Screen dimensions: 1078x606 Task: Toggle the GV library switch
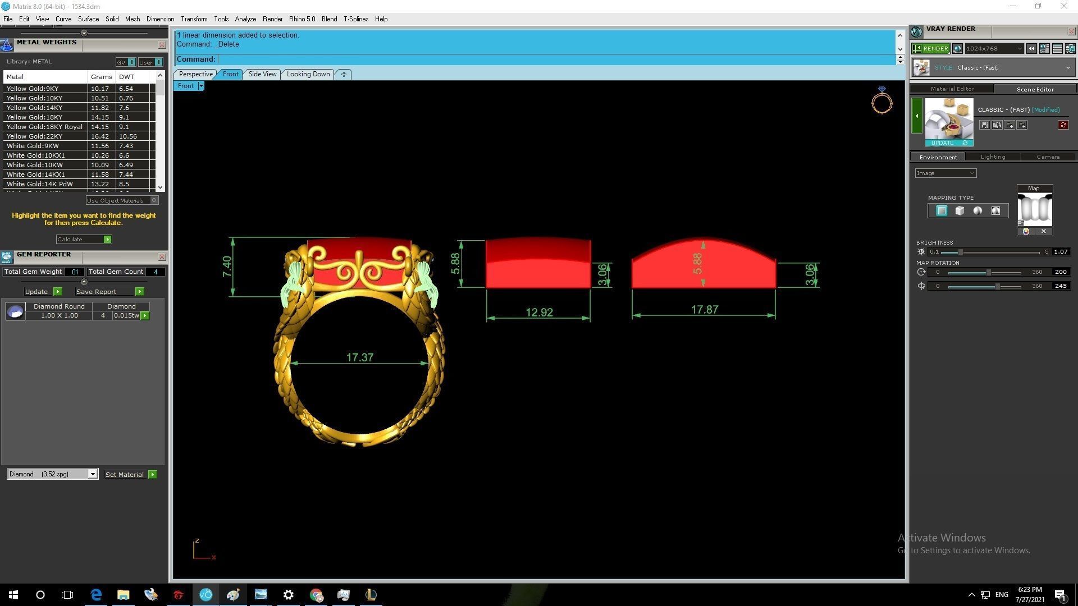point(126,62)
